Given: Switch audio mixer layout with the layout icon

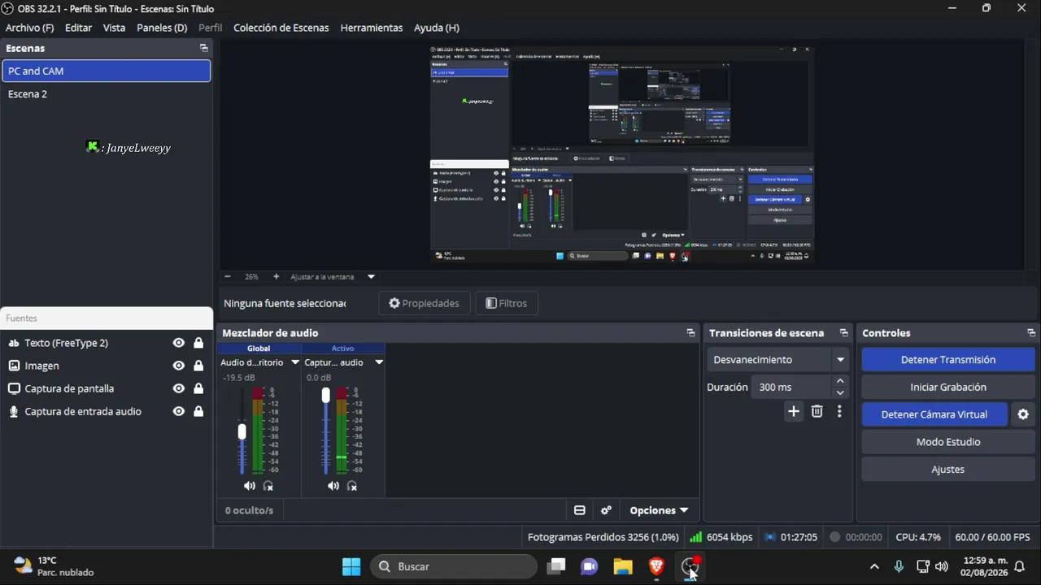Looking at the screenshot, I should (x=580, y=510).
